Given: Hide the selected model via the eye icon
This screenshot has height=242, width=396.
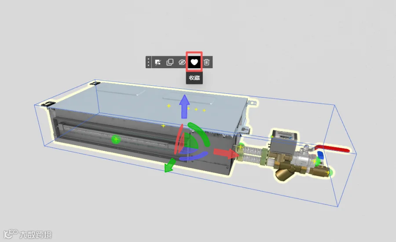Looking at the screenshot, I should coord(182,62).
